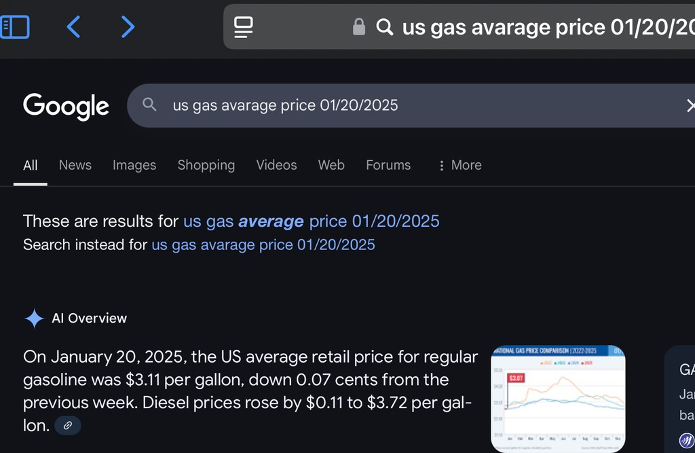Open the source link chip icon

68,426
